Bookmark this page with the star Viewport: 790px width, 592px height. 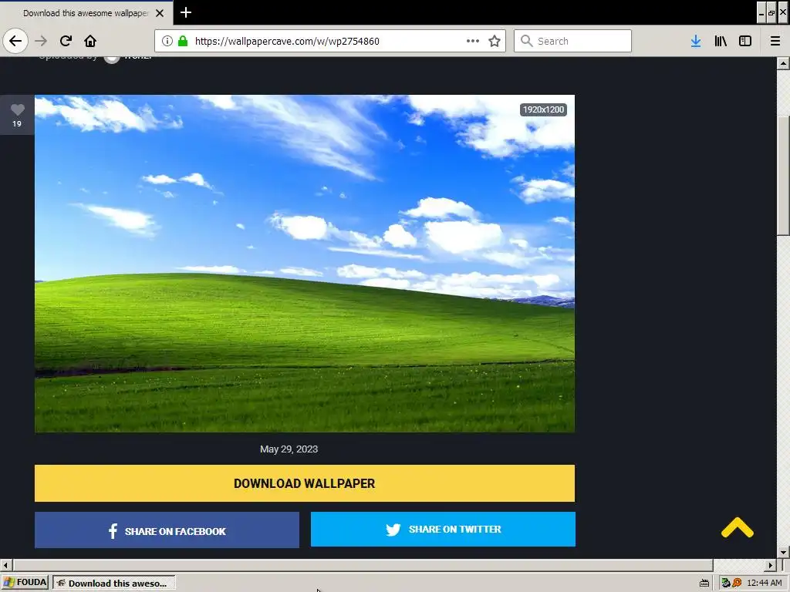[x=495, y=41]
